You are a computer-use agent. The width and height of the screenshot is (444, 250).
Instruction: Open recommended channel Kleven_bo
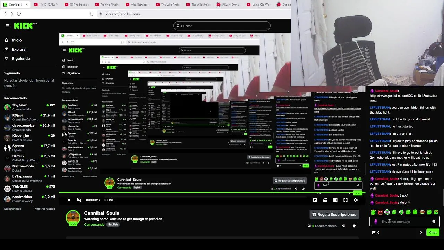[29, 137]
